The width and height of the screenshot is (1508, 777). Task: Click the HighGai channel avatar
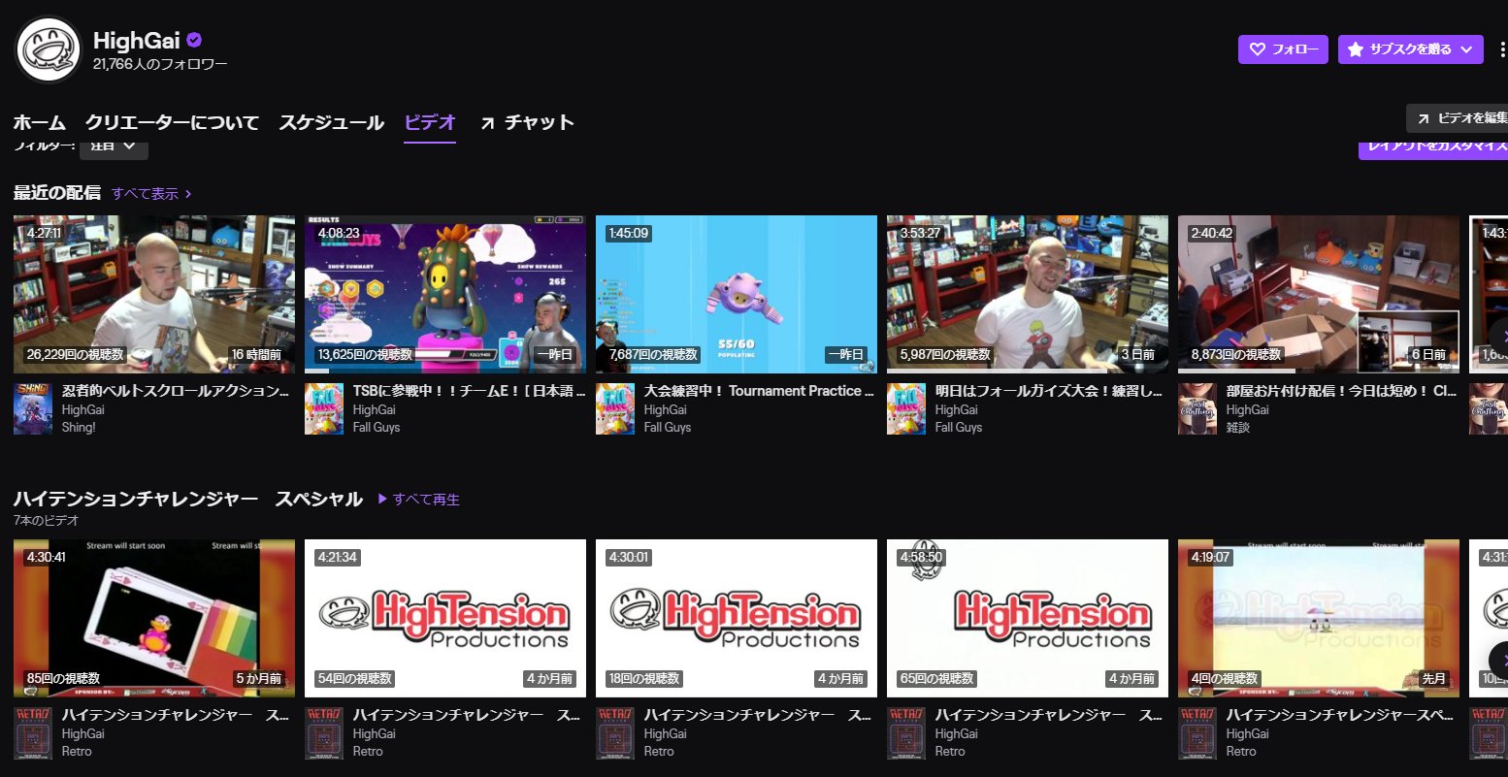coord(49,49)
